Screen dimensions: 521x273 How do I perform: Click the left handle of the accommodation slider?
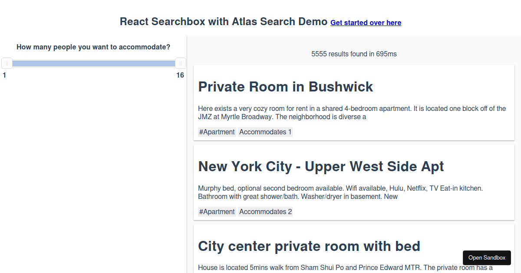tap(7, 63)
